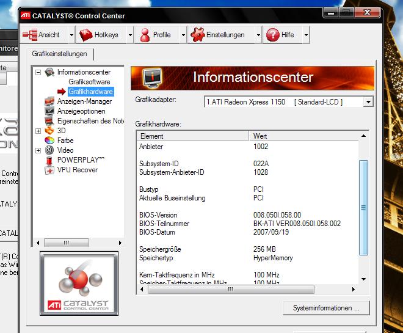Click the Hotkeys keyboard icon

(x=86, y=35)
